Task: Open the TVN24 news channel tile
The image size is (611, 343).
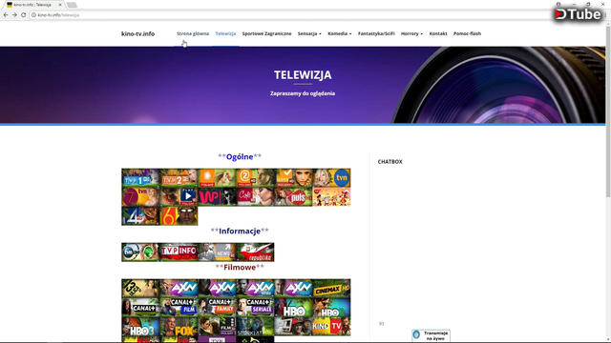Action: [140, 252]
